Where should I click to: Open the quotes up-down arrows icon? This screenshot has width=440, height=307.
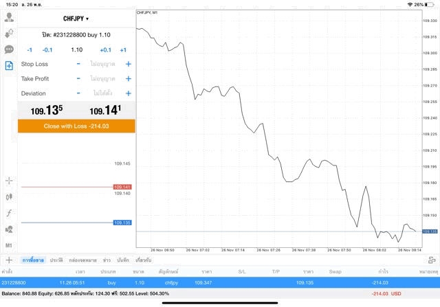(9, 33)
